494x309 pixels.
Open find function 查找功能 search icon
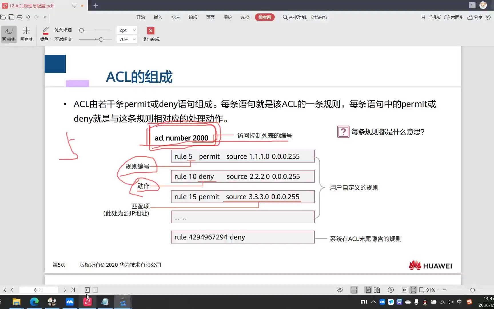click(x=285, y=17)
